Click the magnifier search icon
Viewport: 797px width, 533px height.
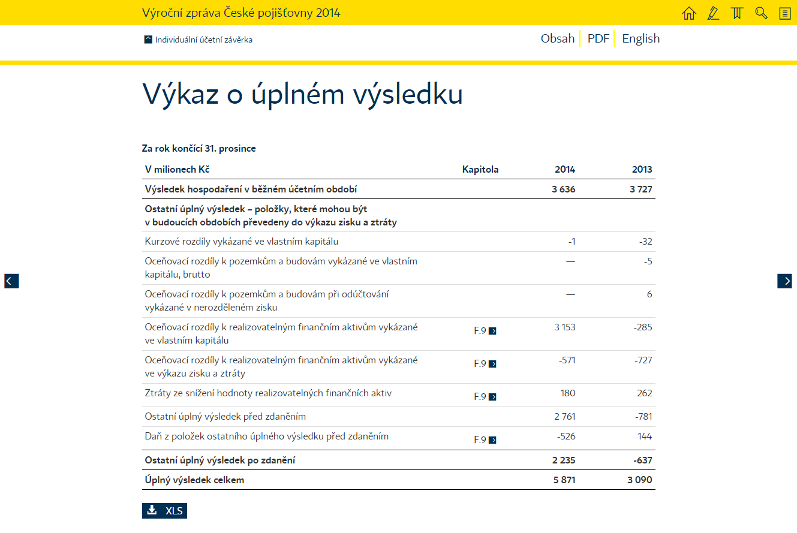point(761,13)
